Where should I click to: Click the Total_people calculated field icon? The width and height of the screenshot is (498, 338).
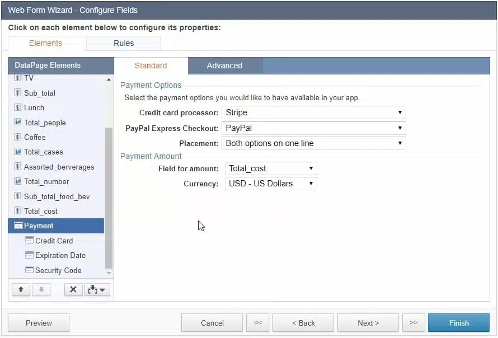tap(18, 123)
